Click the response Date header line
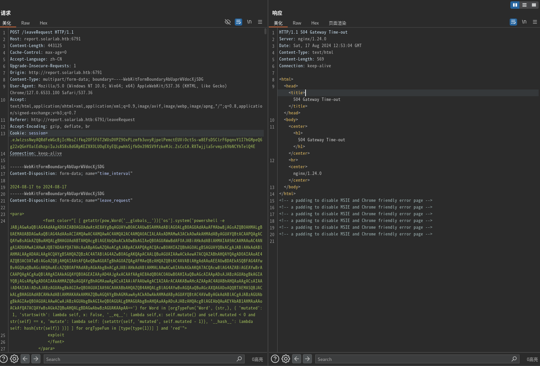This screenshot has height=366, width=540. click(320, 46)
